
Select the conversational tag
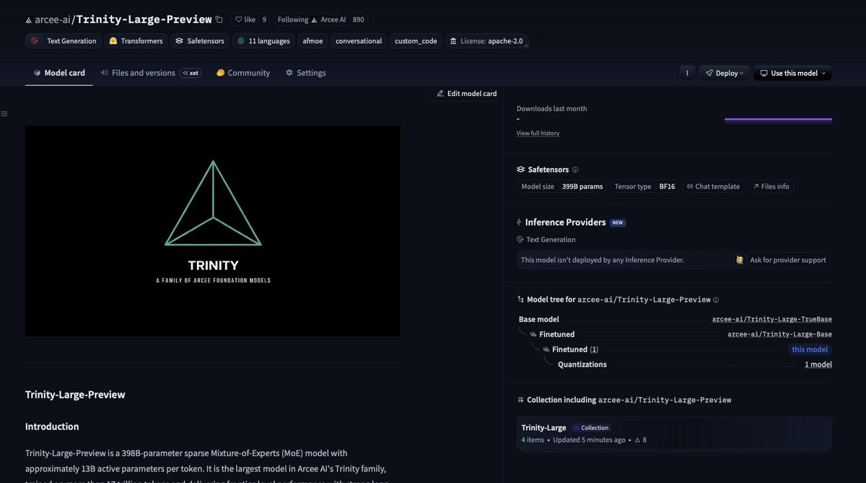pos(359,41)
